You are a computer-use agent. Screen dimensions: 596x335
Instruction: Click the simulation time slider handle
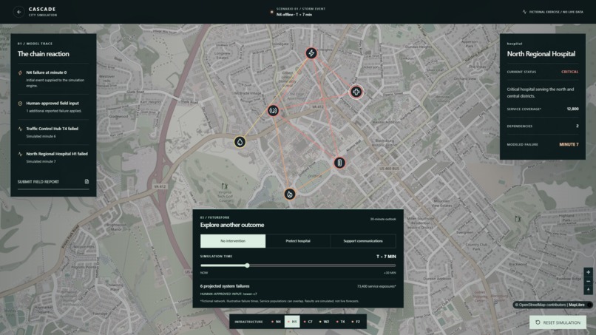pyautogui.click(x=247, y=265)
